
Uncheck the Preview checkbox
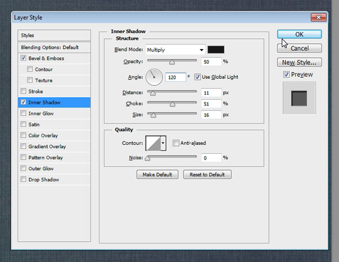(286, 74)
